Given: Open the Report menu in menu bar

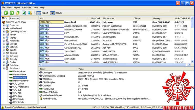Looking at the screenshot, I should click(17, 7).
